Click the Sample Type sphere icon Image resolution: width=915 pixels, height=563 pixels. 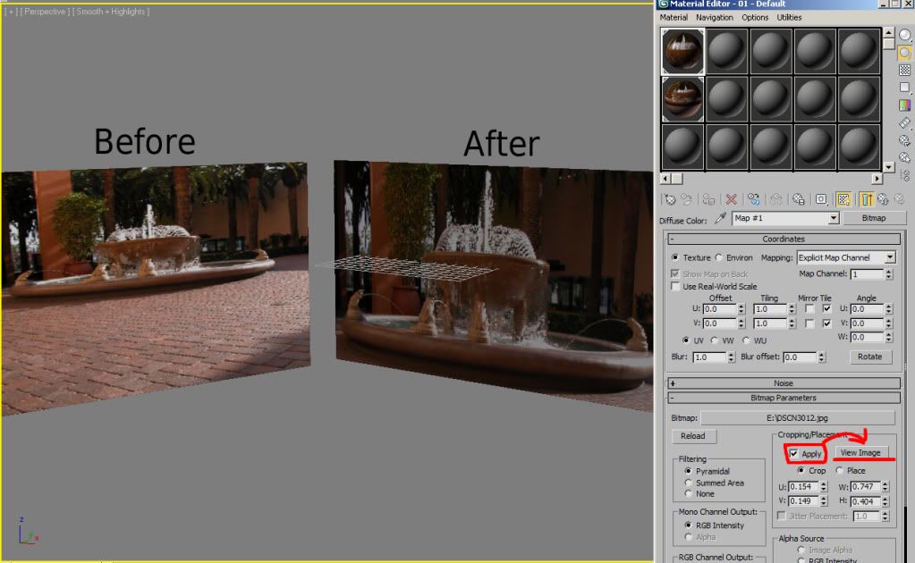coord(904,36)
